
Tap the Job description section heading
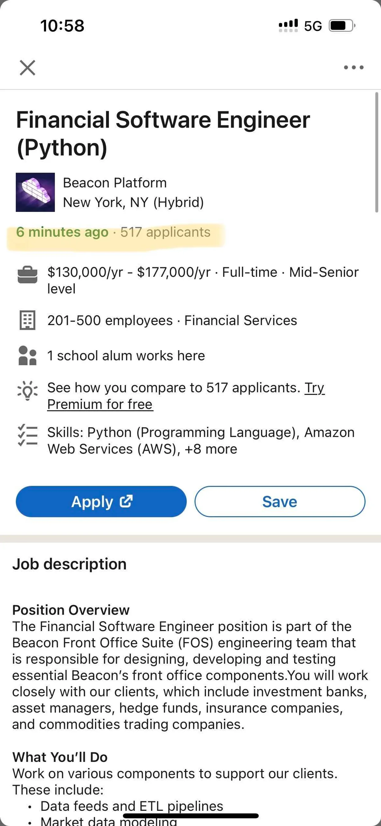click(x=70, y=564)
